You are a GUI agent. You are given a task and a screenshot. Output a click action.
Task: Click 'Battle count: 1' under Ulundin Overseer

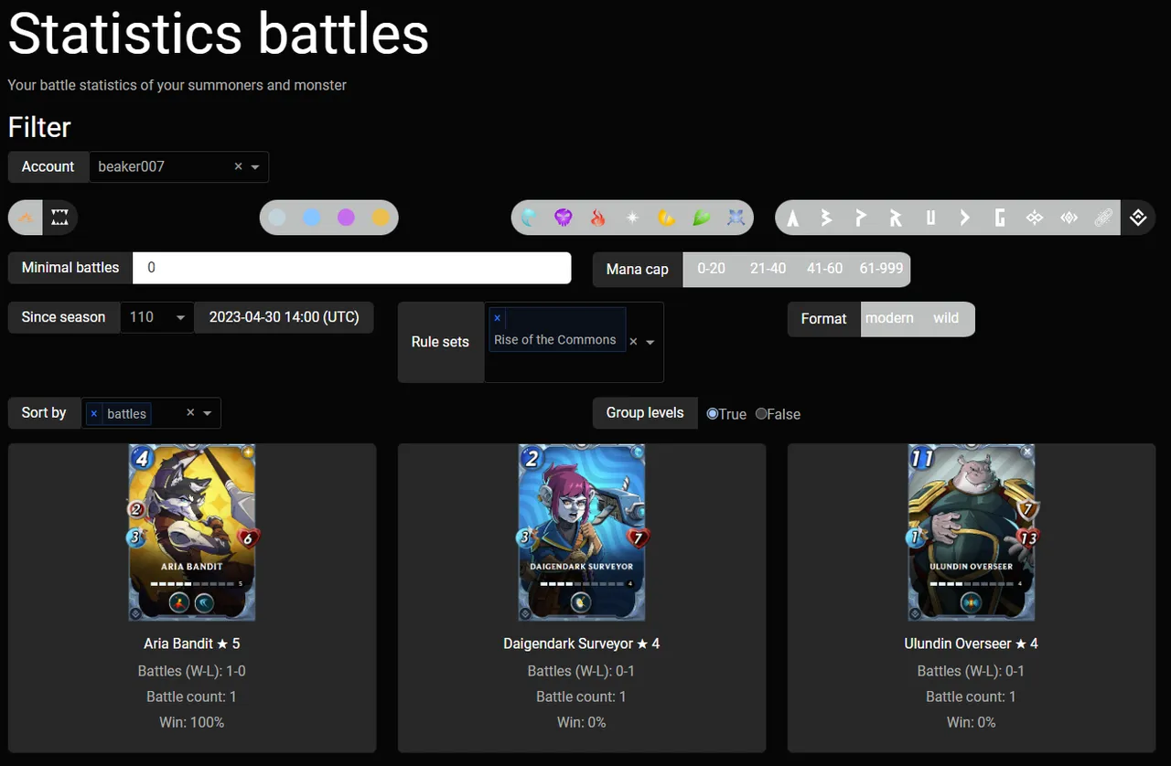(972, 697)
